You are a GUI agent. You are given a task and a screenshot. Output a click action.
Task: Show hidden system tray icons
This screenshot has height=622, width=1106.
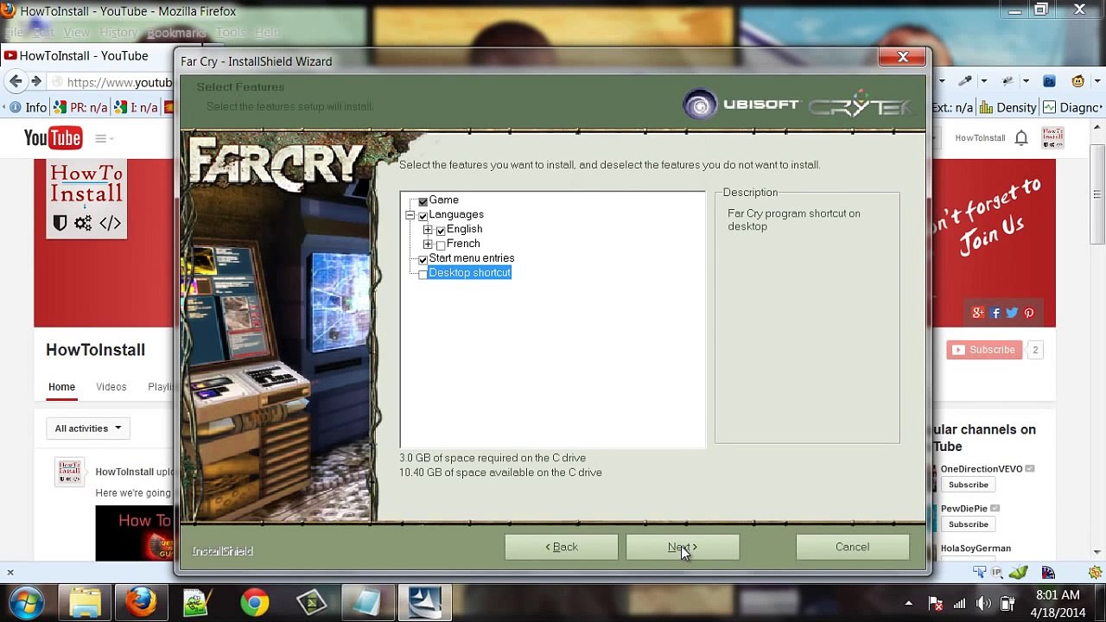[908, 604]
